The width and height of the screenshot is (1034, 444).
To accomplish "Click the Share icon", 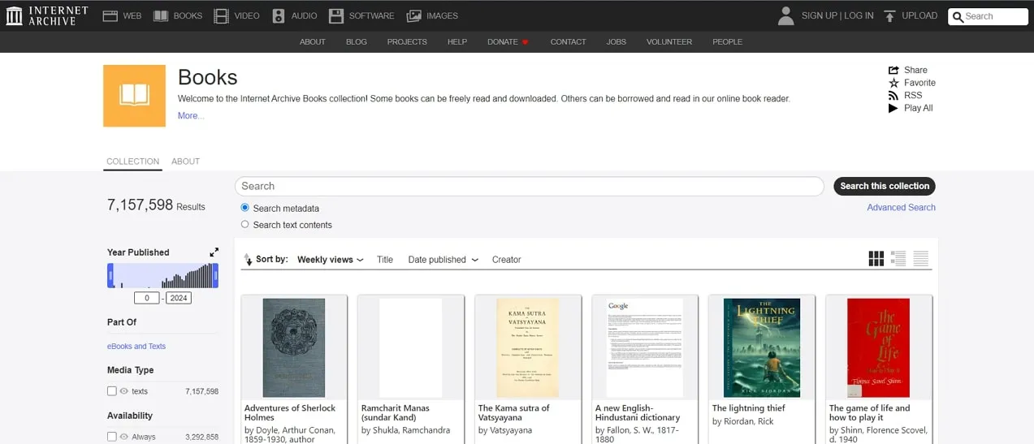I will click(x=893, y=70).
